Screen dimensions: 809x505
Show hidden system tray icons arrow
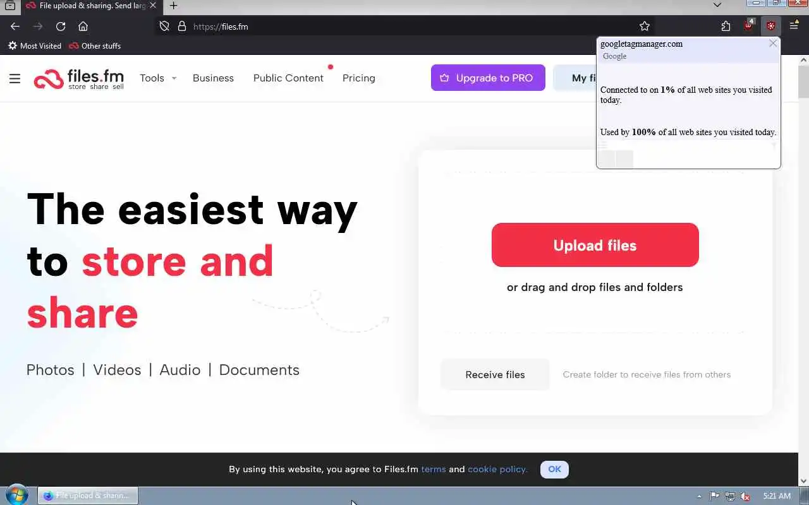699,496
